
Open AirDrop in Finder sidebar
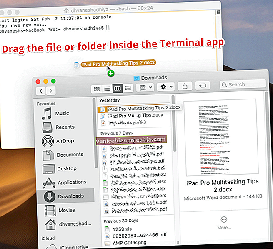58,141
